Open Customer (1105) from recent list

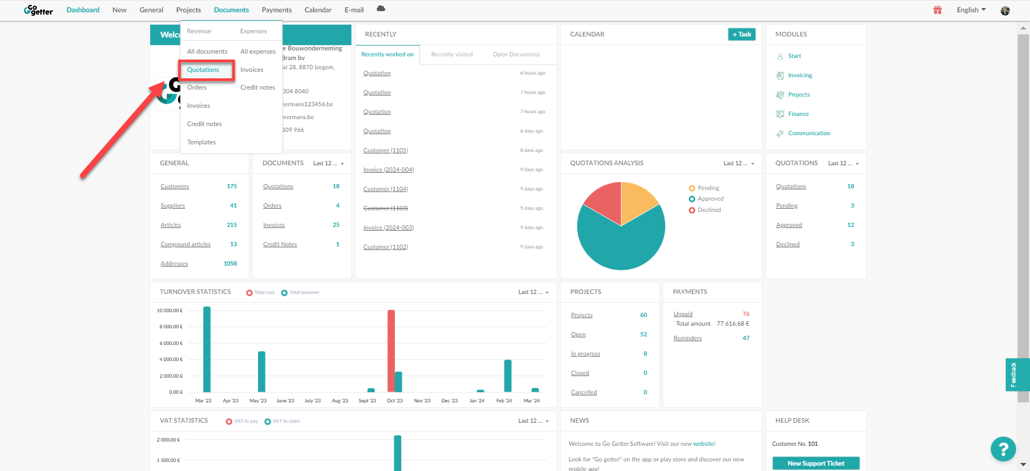tap(386, 150)
